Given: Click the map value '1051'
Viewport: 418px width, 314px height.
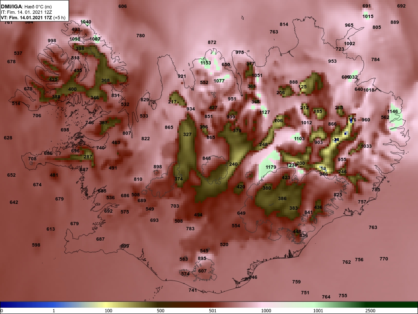Looking at the screenshot, I should coord(257,75).
